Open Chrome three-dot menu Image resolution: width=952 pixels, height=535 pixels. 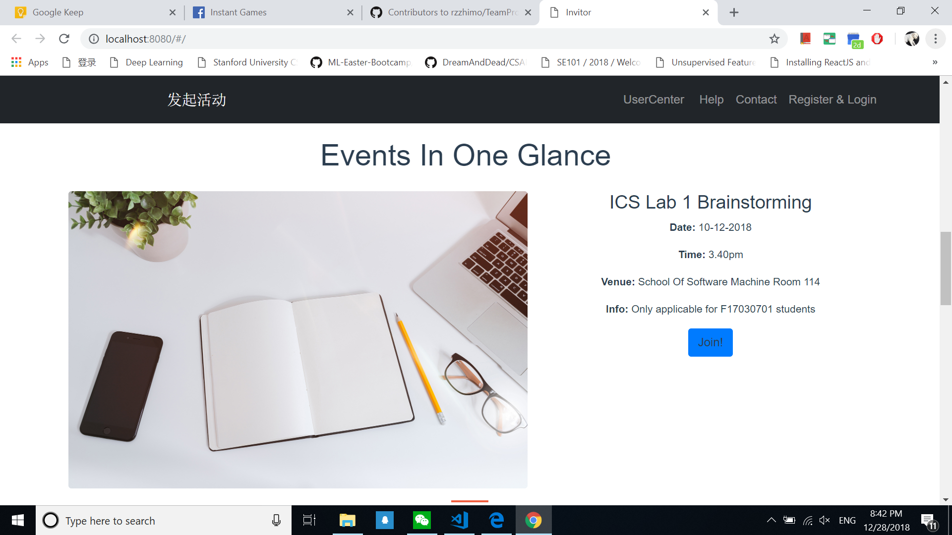point(935,39)
